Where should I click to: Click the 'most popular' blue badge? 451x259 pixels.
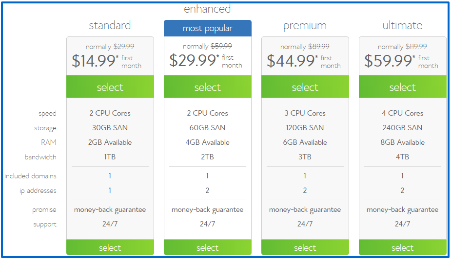[x=208, y=29]
